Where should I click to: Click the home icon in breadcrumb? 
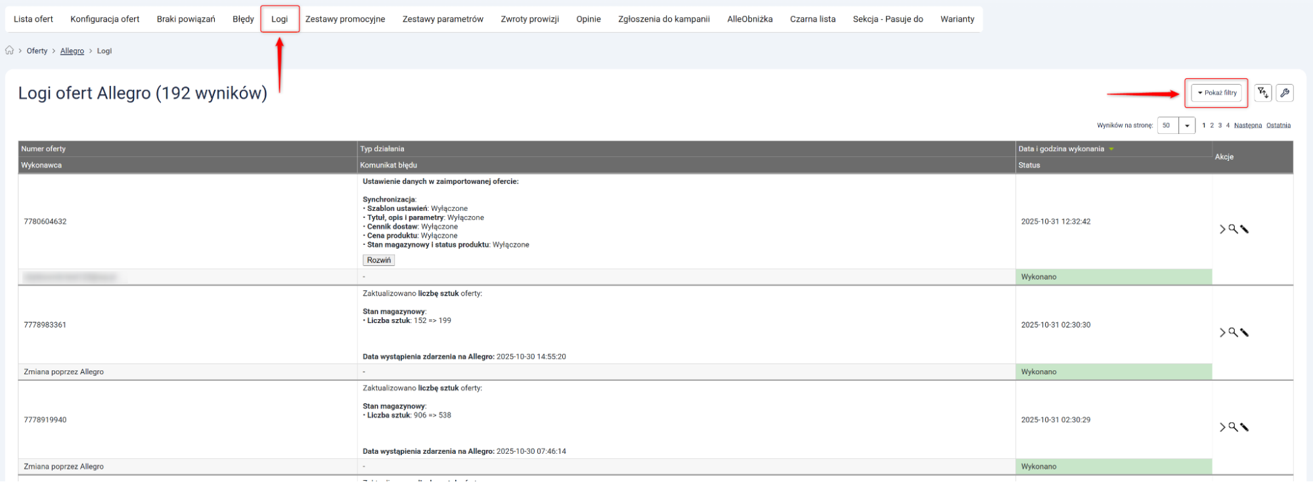click(9, 51)
